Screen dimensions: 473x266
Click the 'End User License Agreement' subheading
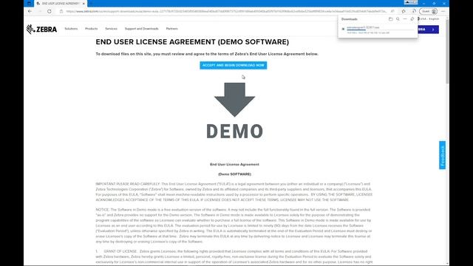pyautogui.click(x=234, y=164)
